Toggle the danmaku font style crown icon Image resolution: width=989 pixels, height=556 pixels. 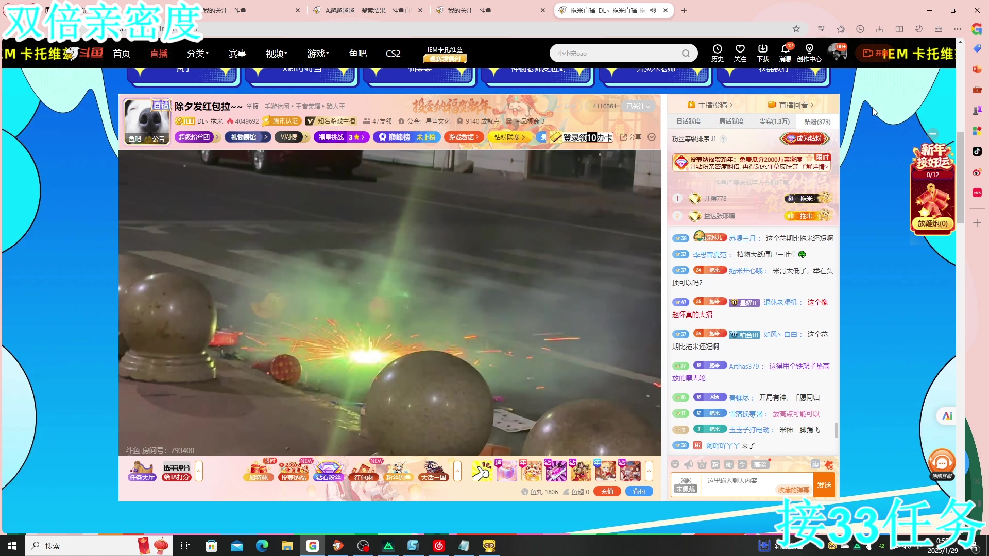coord(702,464)
